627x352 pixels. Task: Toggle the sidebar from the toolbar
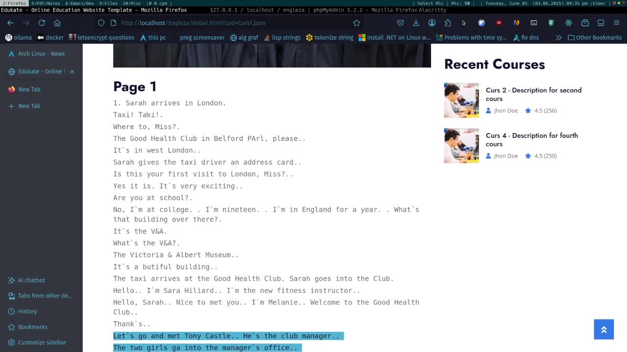pyautogui.click(x=601, y=22)
